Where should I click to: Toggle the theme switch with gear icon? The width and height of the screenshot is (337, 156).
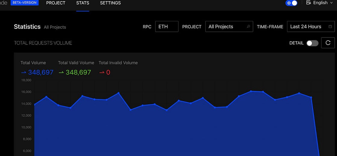coord(292,3)
